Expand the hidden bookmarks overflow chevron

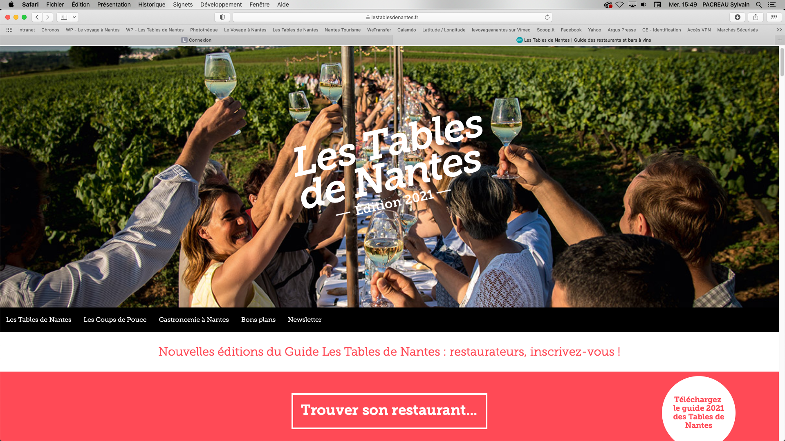[x=779, y=30]
